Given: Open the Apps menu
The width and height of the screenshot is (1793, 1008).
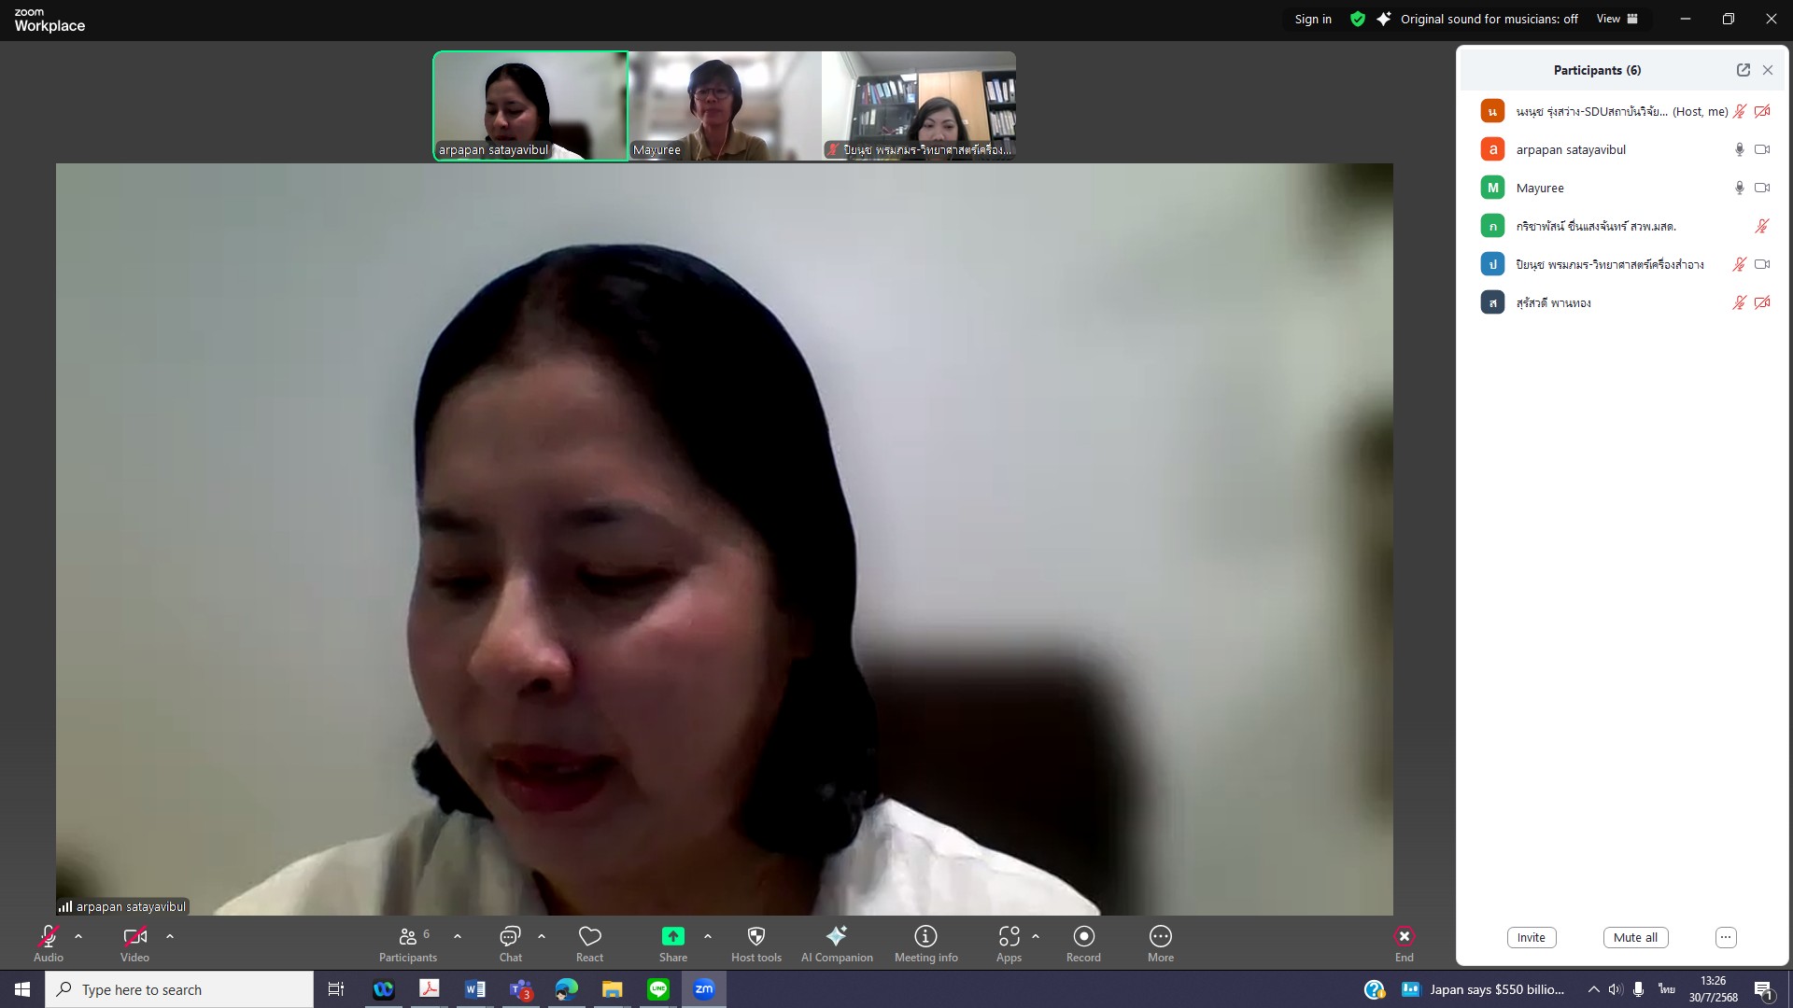Looking at the screenshot, I should [1009, 944].
